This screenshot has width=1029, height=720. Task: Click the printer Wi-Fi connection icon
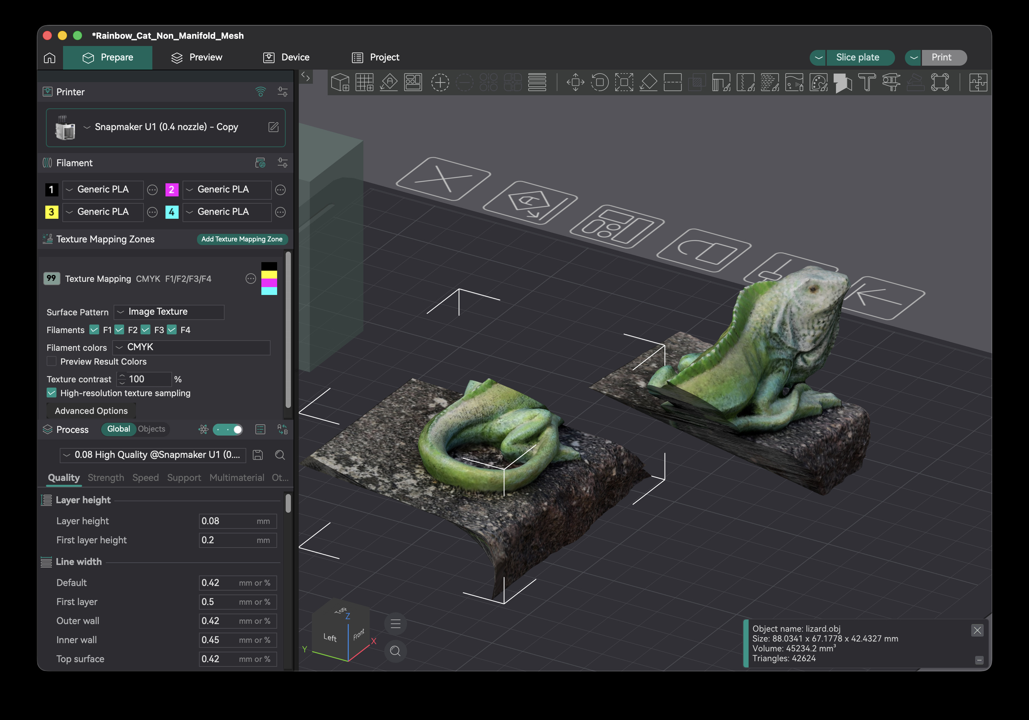[260, 92]
